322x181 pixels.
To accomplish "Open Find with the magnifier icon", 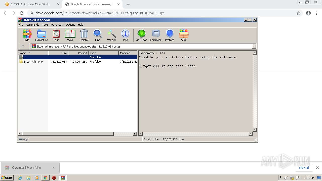I will [98, 35].
